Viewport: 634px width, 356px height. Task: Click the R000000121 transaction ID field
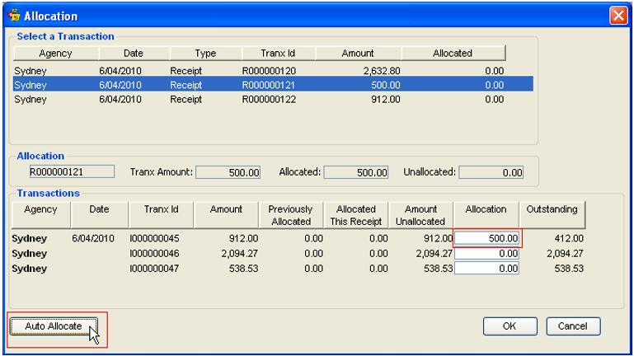(x=72, y=171)
